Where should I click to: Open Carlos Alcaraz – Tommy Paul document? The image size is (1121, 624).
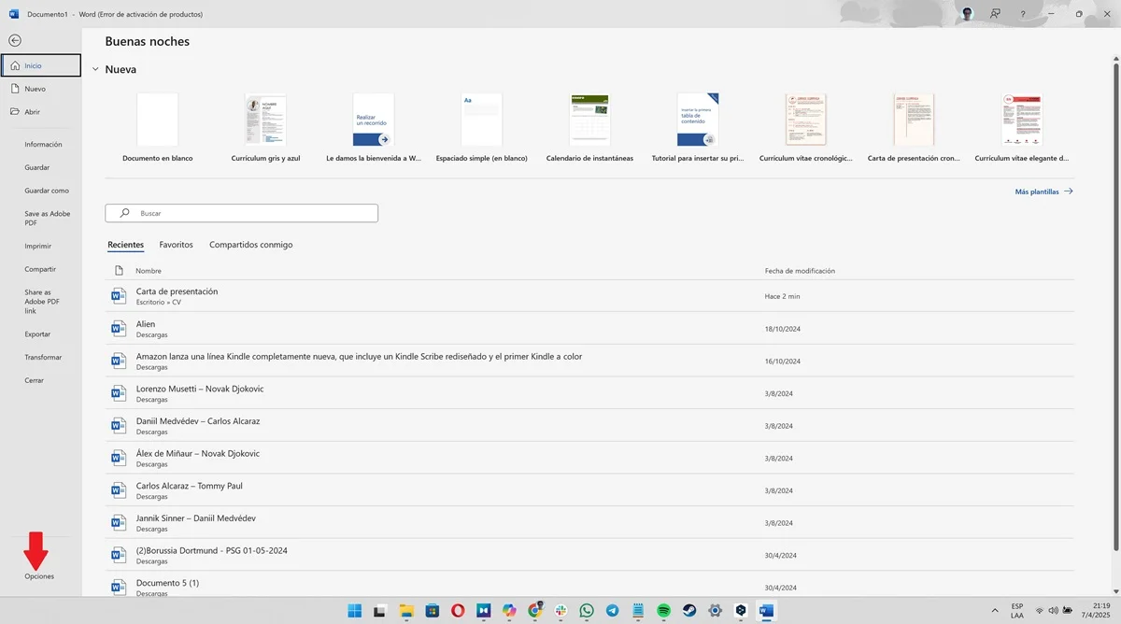[x=590, y=489]
